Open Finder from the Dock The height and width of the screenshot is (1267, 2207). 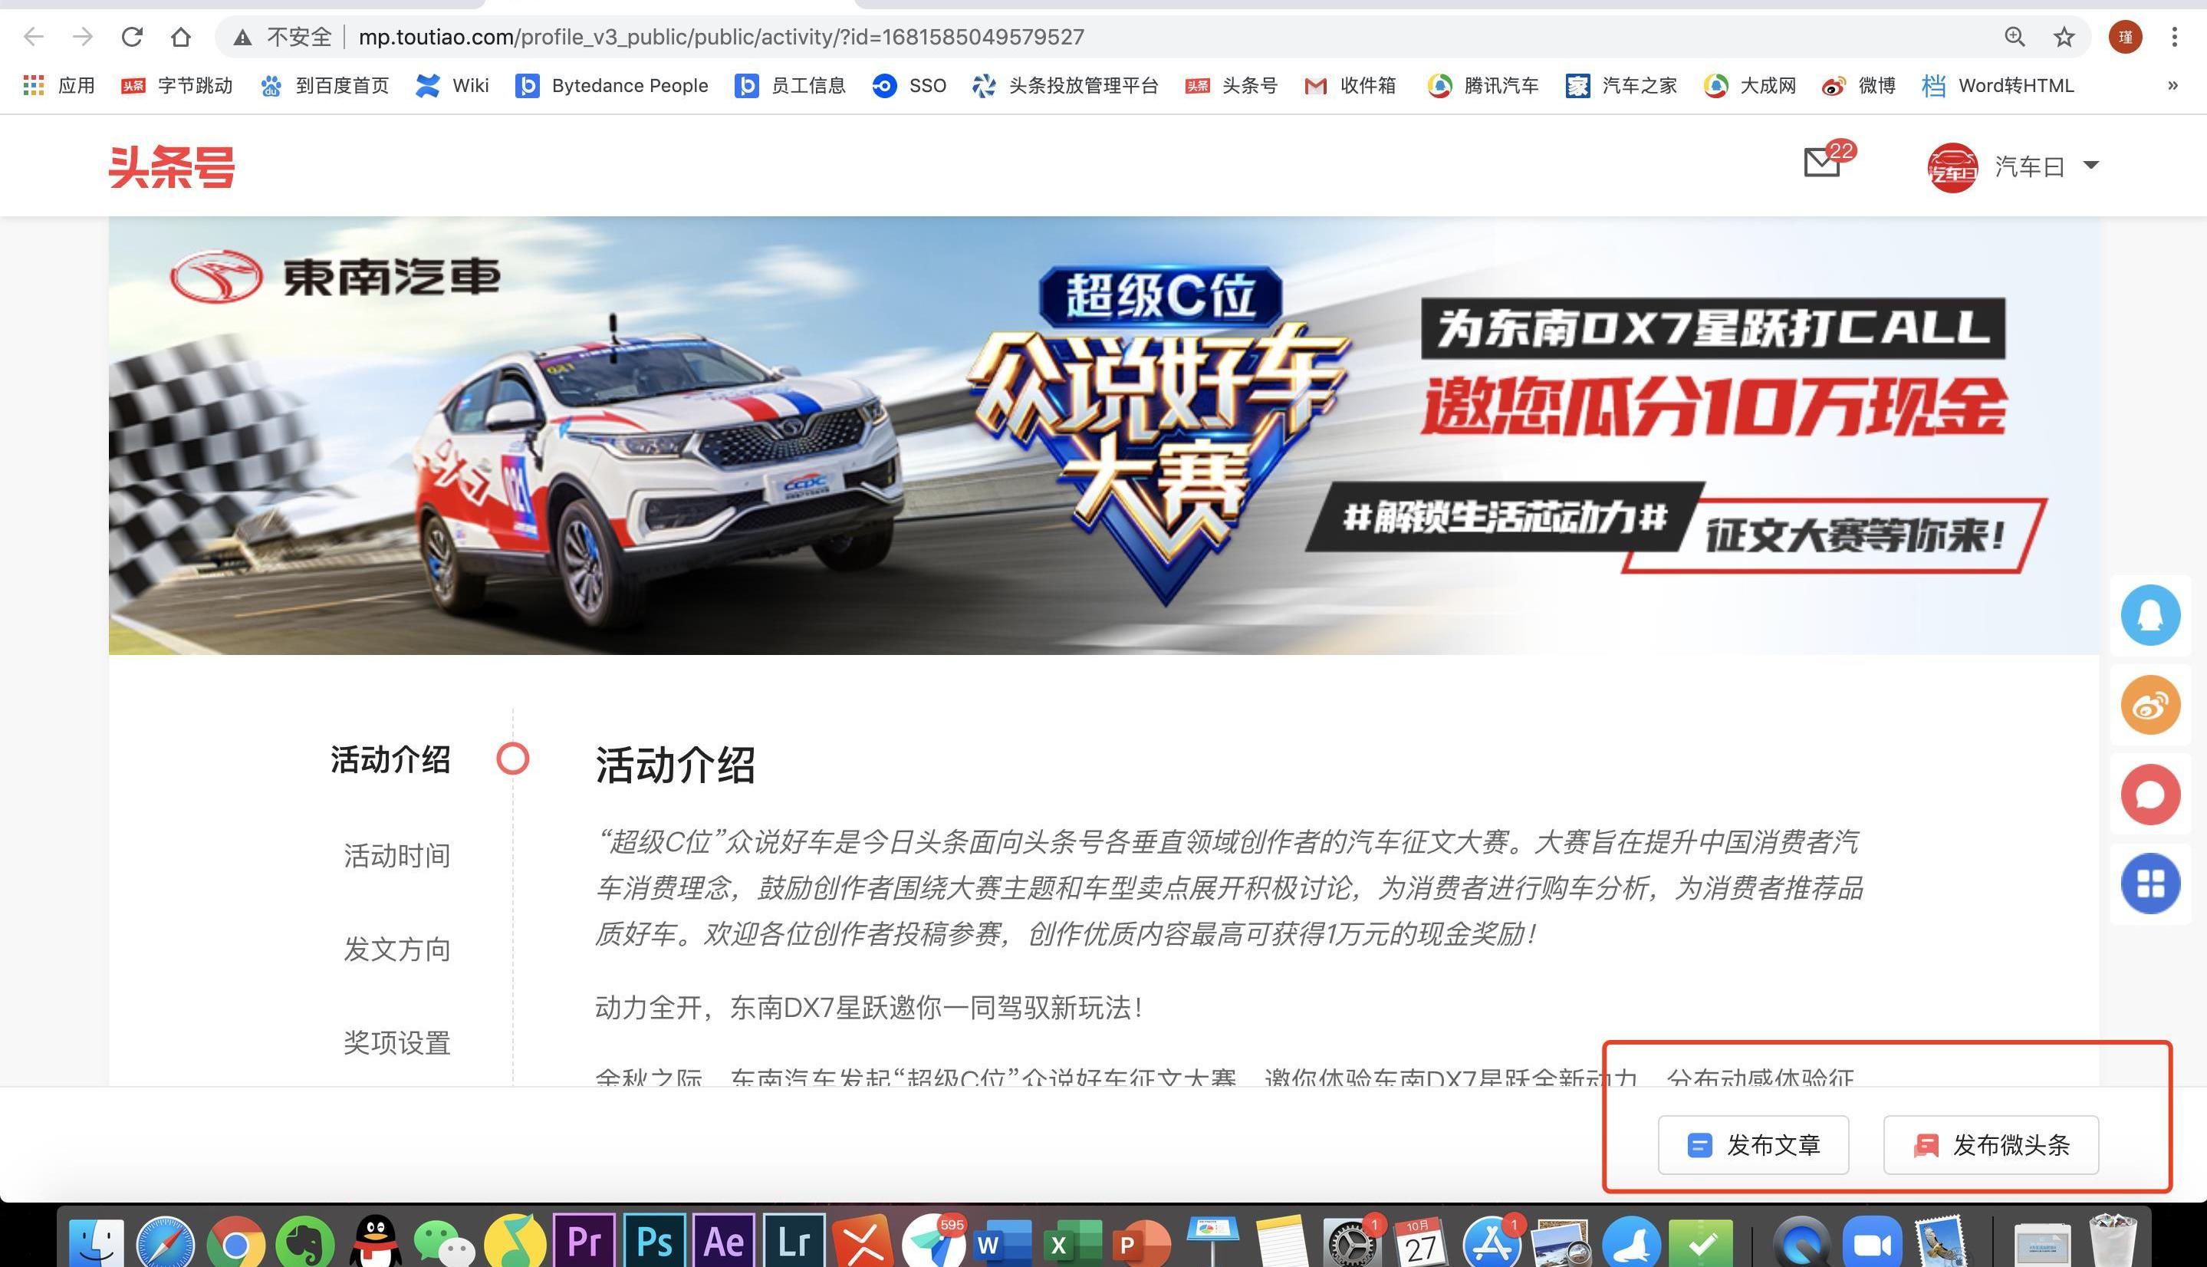point(96,1242)
